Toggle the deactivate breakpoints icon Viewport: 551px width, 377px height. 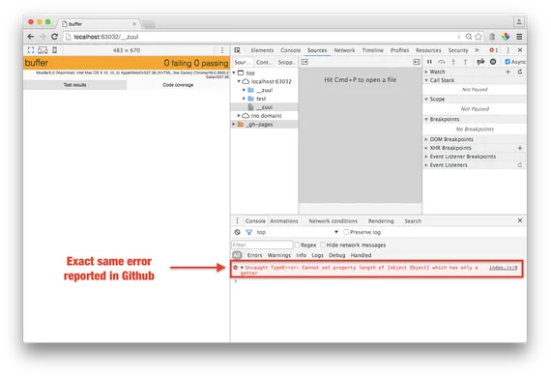pyautogui.click(x=480, y=62)
